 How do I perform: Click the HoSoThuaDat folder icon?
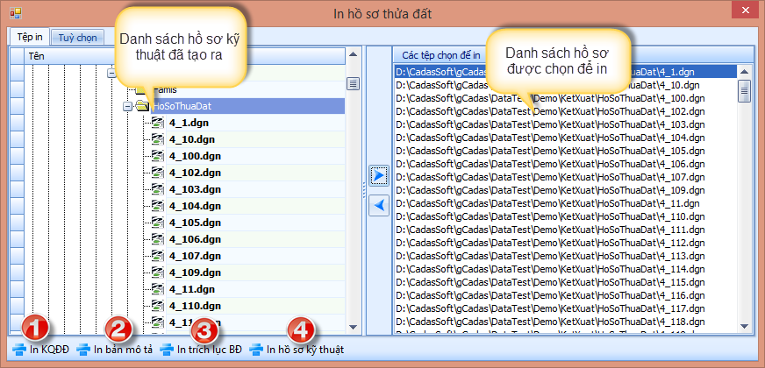142,106
